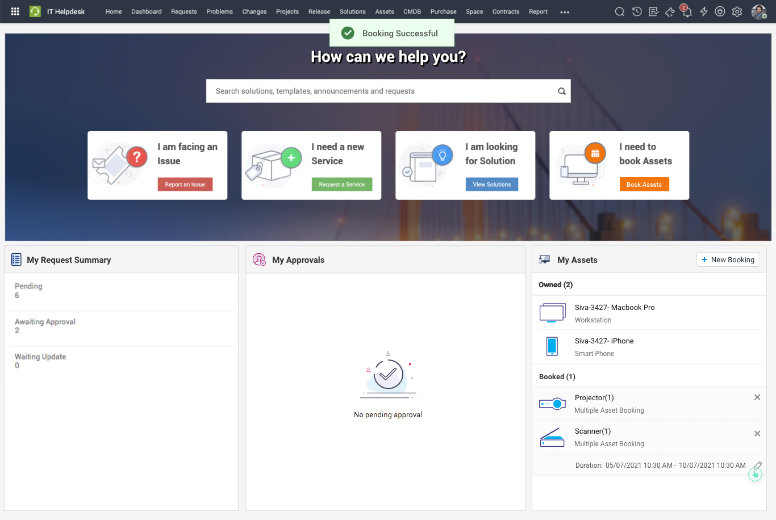
Task: Click the plug-shaped support icon
Action: pyautogui.click(x=720, y=11)
